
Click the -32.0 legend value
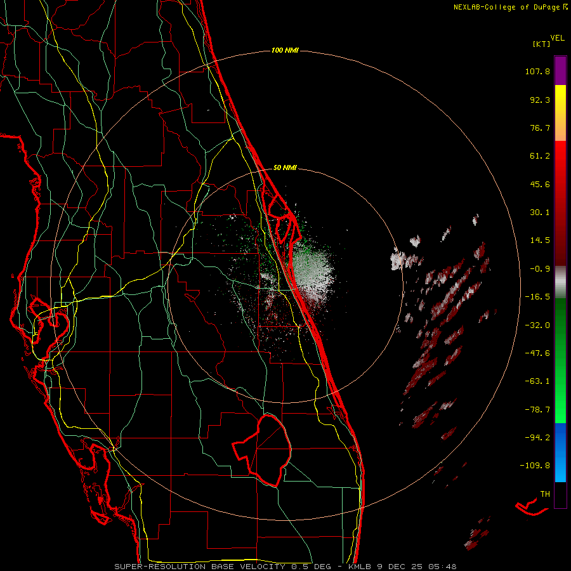pyautogui.click(x=537, y=325)
